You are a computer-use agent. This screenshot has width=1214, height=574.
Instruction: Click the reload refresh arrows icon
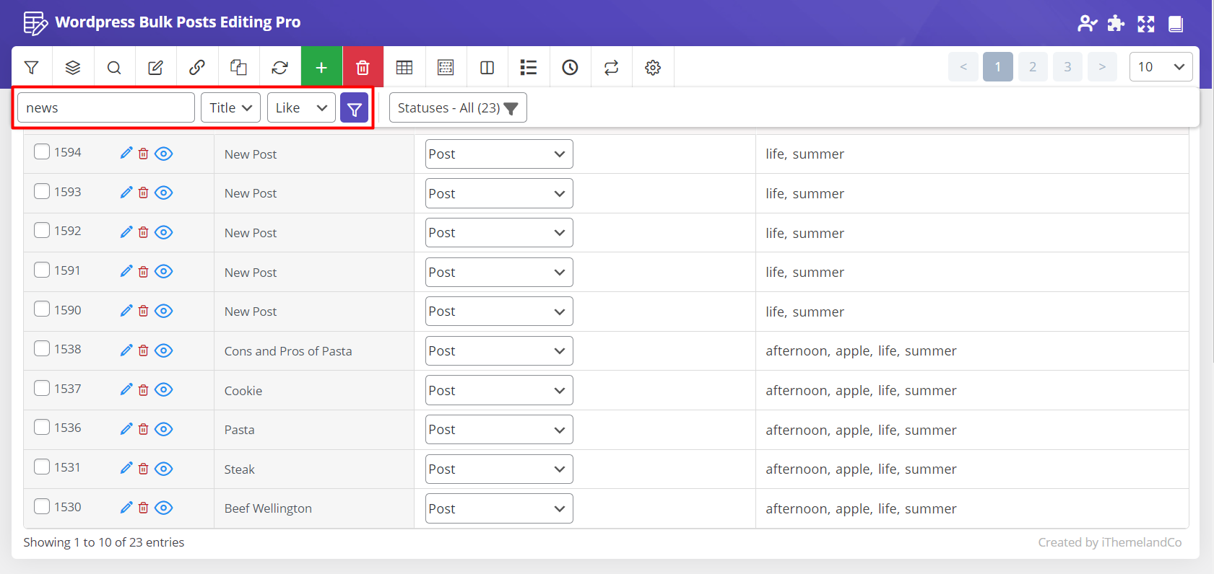pos(279,67)
